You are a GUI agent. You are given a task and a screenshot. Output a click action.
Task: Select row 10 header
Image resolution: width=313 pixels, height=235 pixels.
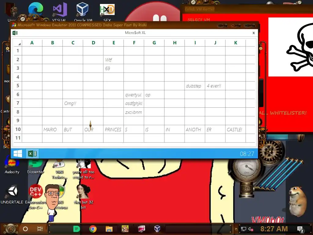tap(18, 129)
